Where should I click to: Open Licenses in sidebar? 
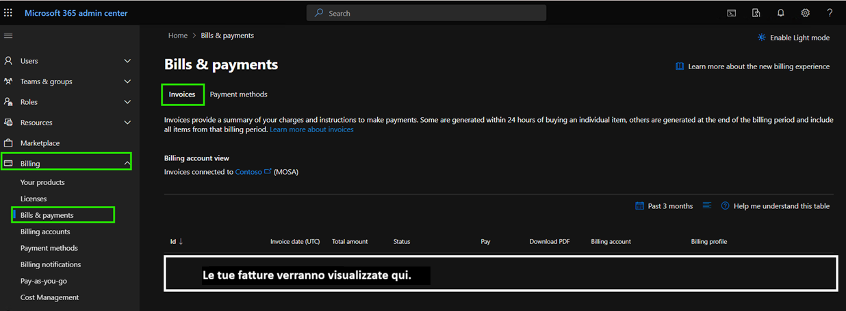click(34, 199)
